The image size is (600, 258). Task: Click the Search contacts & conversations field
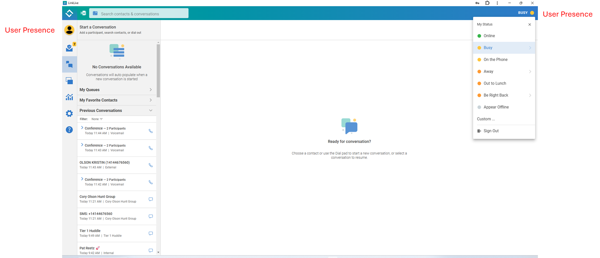click(139, 14)
